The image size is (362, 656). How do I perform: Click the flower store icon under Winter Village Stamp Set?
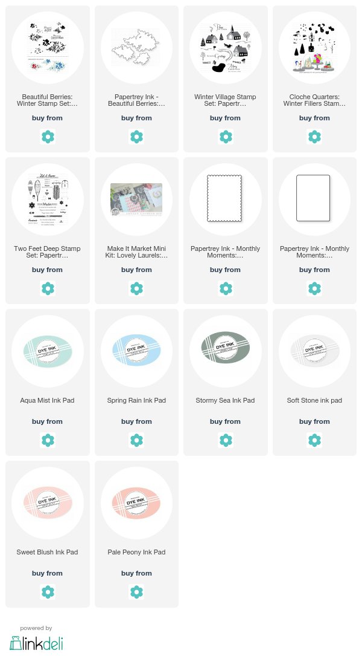tap(226, 137)
